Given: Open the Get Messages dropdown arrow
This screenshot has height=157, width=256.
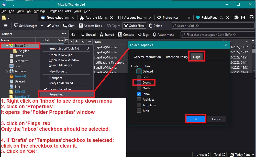Looking at the screenshot, I should [40, 26].
